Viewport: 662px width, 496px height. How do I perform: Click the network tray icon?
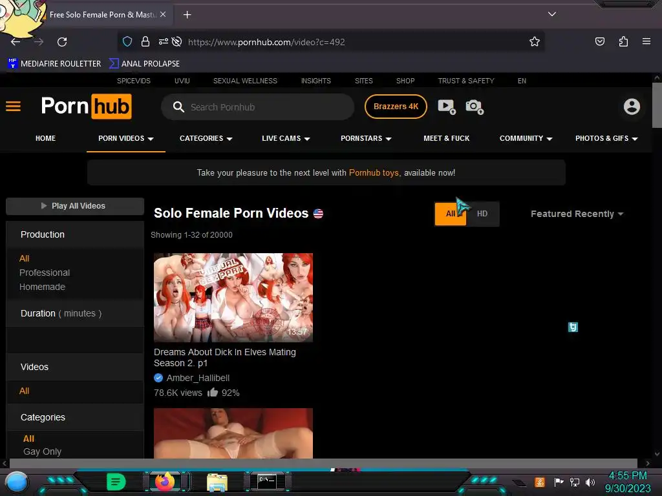[574, 482]
